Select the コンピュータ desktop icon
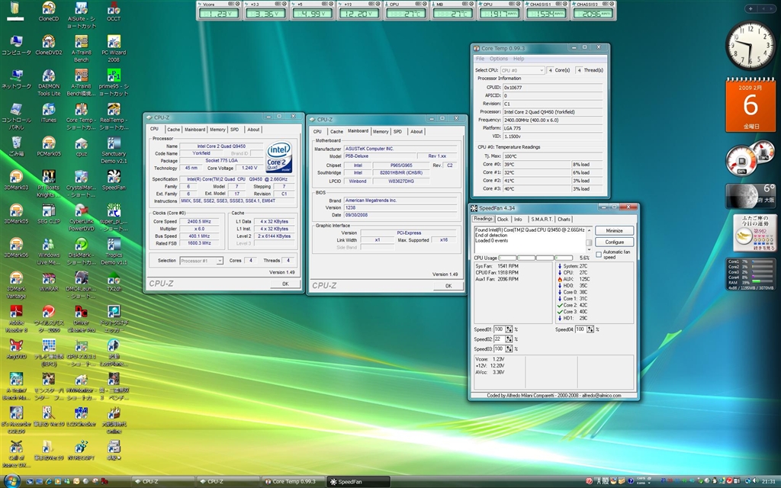 point(17,45)
